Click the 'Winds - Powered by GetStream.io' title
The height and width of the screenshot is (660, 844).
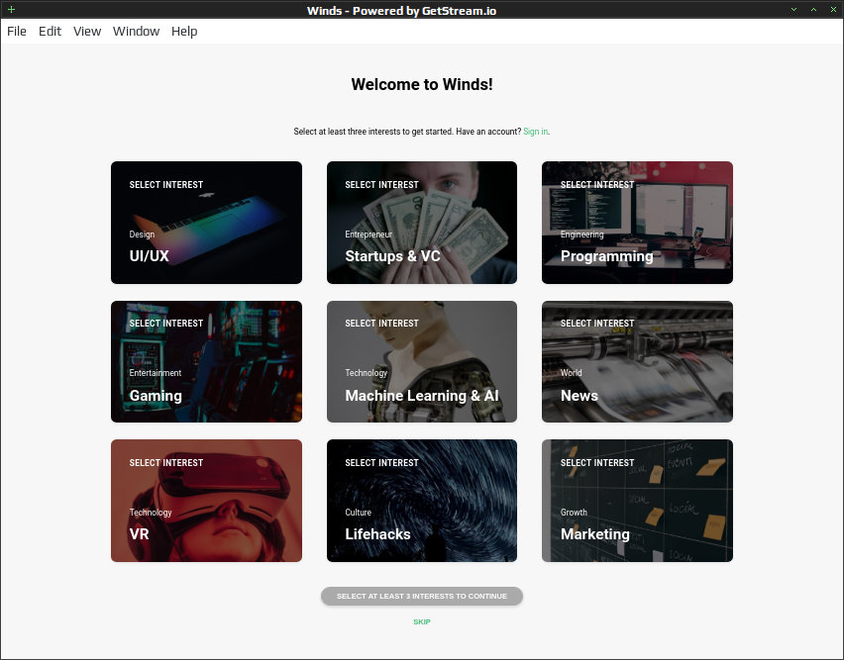coord(401,10)
